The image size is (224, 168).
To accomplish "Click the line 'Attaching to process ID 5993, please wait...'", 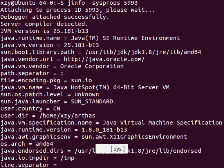I will [78, 10].
